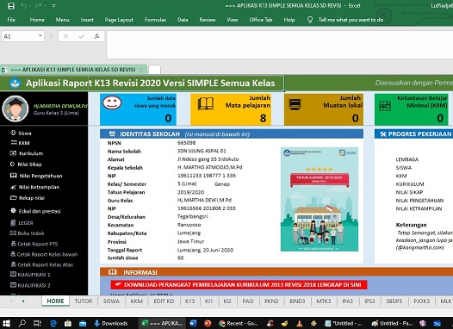This screenshot has width=453, height=329.
Task: Click the Nilai Ketrampilan sidebar icon
Action: coord(13,187)
